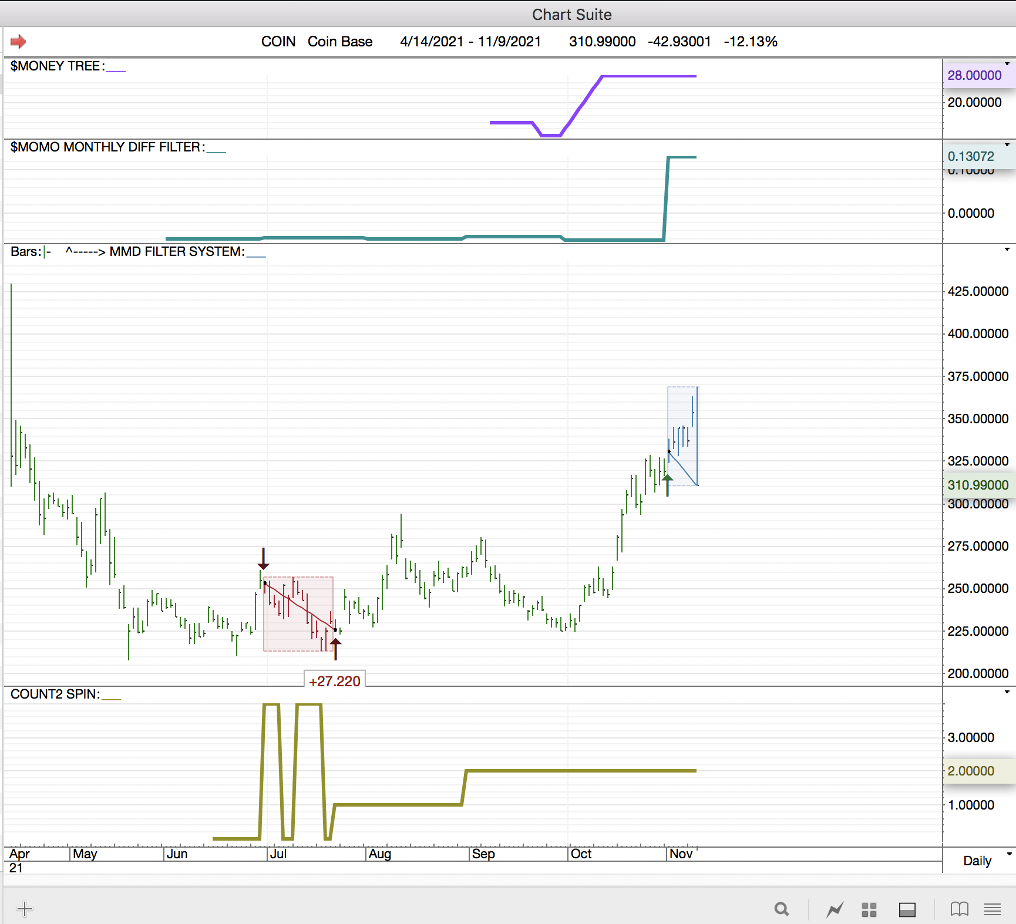
Task: Expand the $MONEY TREE pane scale menu arrow
Action: point(1007,63)
